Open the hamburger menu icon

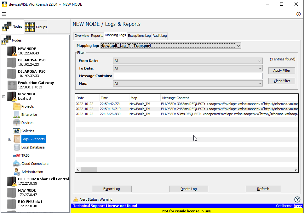4,14
